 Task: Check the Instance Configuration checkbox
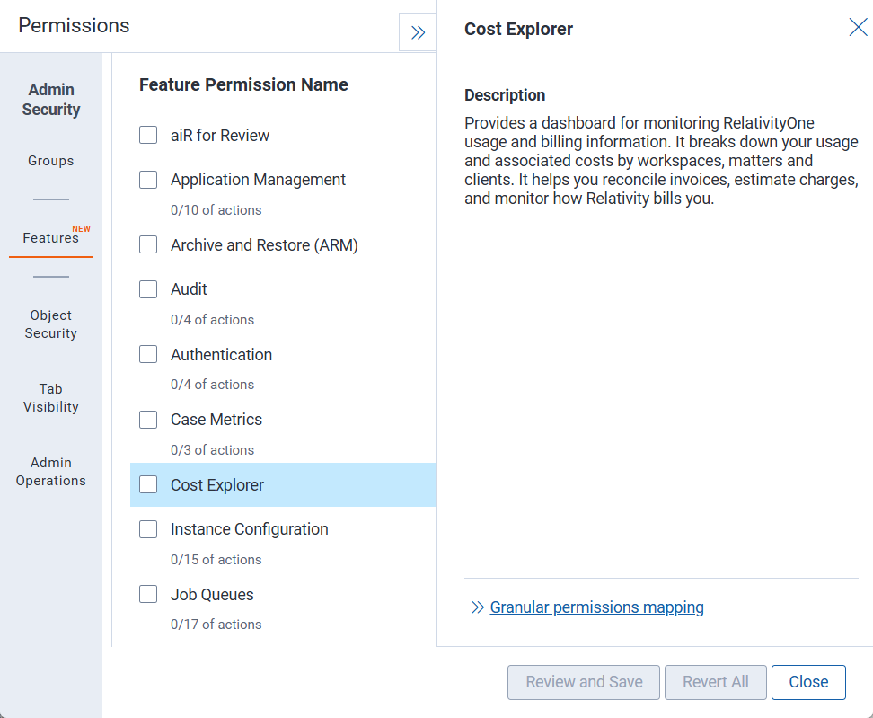148,529
